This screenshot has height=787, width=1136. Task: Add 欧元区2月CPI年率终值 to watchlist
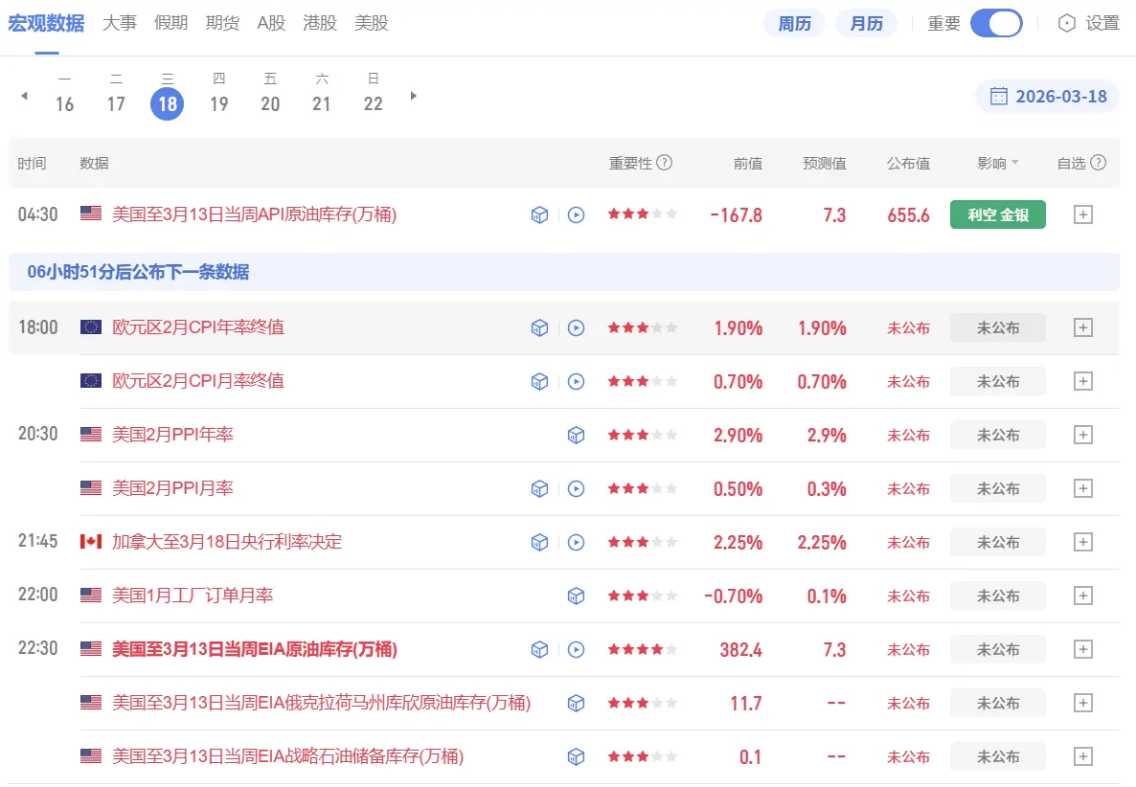coord(1083,328)
